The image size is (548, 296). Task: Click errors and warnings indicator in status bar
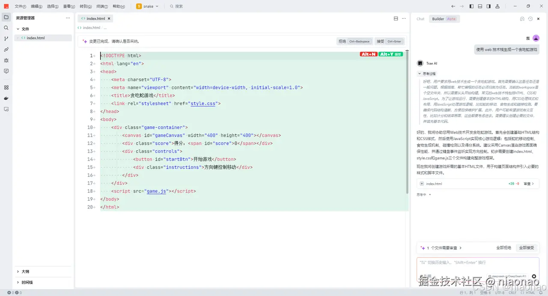tap(14, 293)
